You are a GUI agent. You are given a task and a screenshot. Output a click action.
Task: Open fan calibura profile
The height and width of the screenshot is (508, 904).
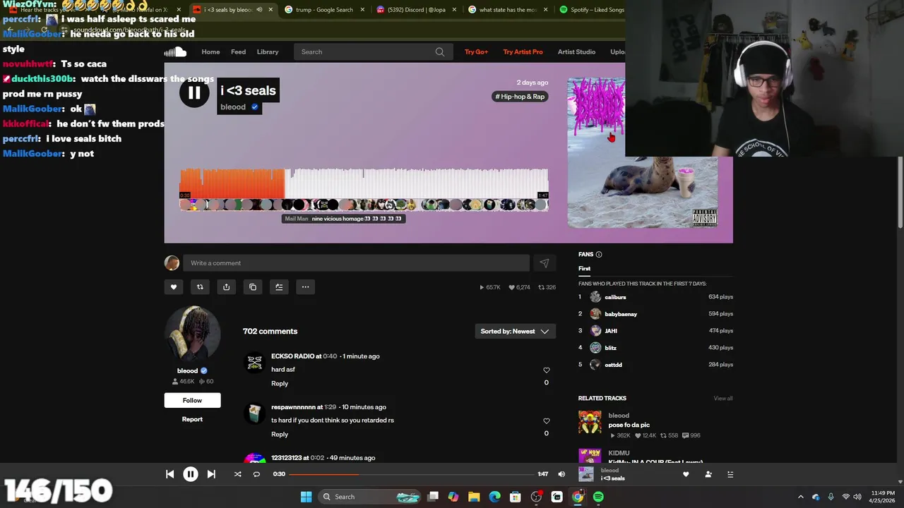(615, 297)
